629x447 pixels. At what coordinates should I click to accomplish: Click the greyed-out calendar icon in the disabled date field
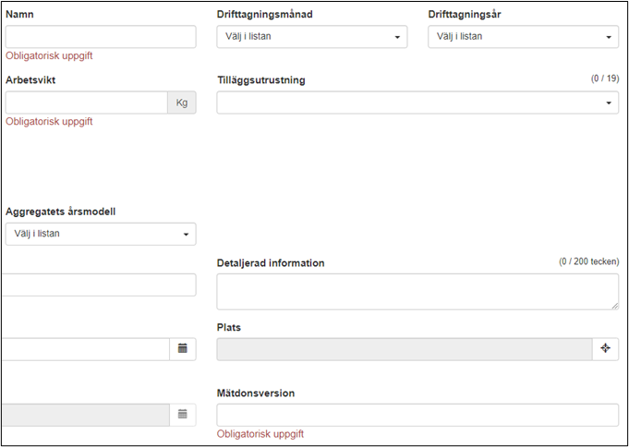[x=182, y=415]
